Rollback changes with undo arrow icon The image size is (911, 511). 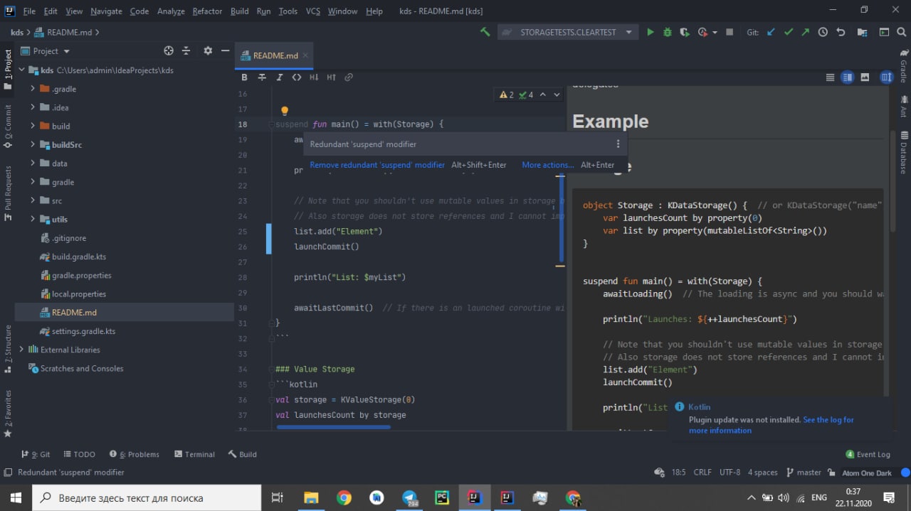(x=841, y=32)
